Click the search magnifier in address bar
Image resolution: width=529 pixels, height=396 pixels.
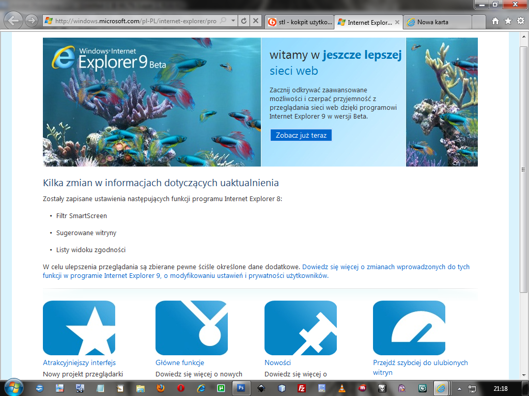click(223, 21)
